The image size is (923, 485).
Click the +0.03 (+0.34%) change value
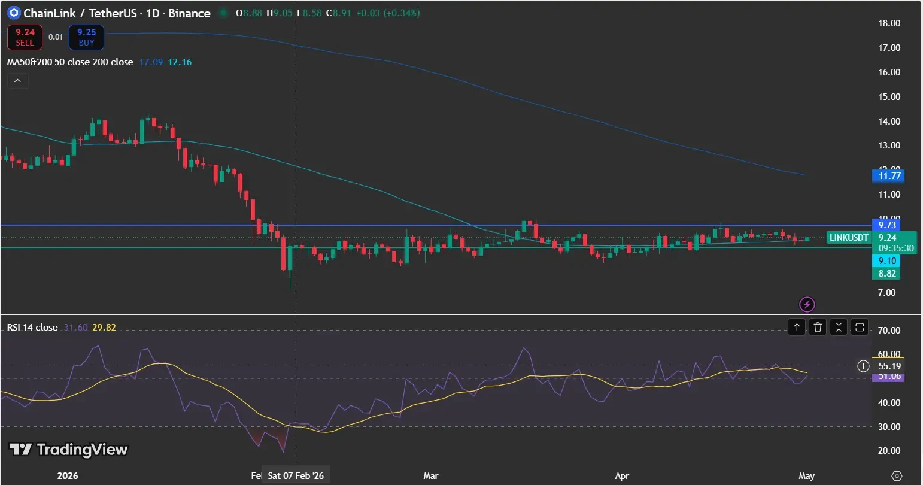coord(387,13)
